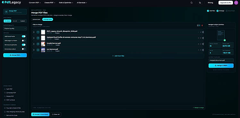
Task: Click Merge & Download button
Action: (40, 114)
